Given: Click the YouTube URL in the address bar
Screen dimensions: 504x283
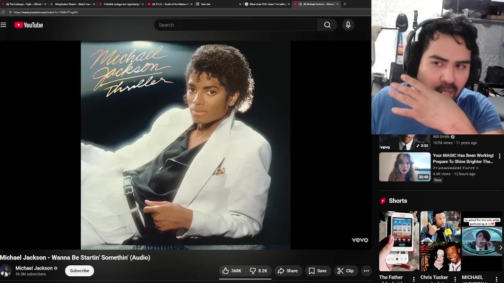Looking at the screenshot, I should [45, 12].
